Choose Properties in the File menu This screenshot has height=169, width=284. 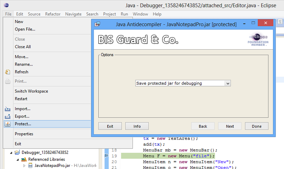(x=24, y=134)
